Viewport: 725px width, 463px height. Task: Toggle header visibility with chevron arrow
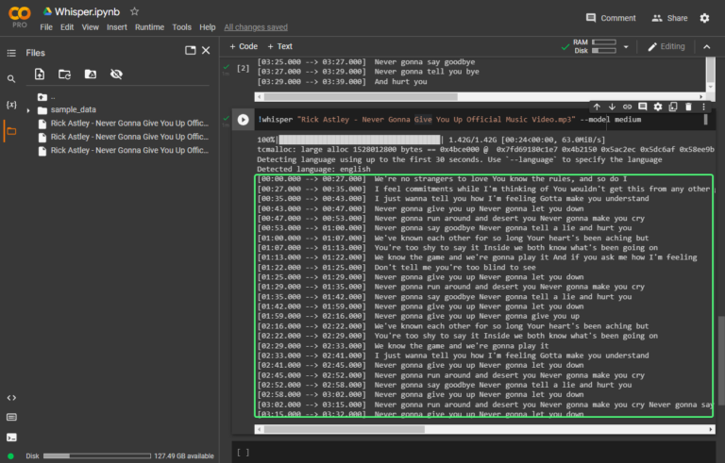point(706,46)
